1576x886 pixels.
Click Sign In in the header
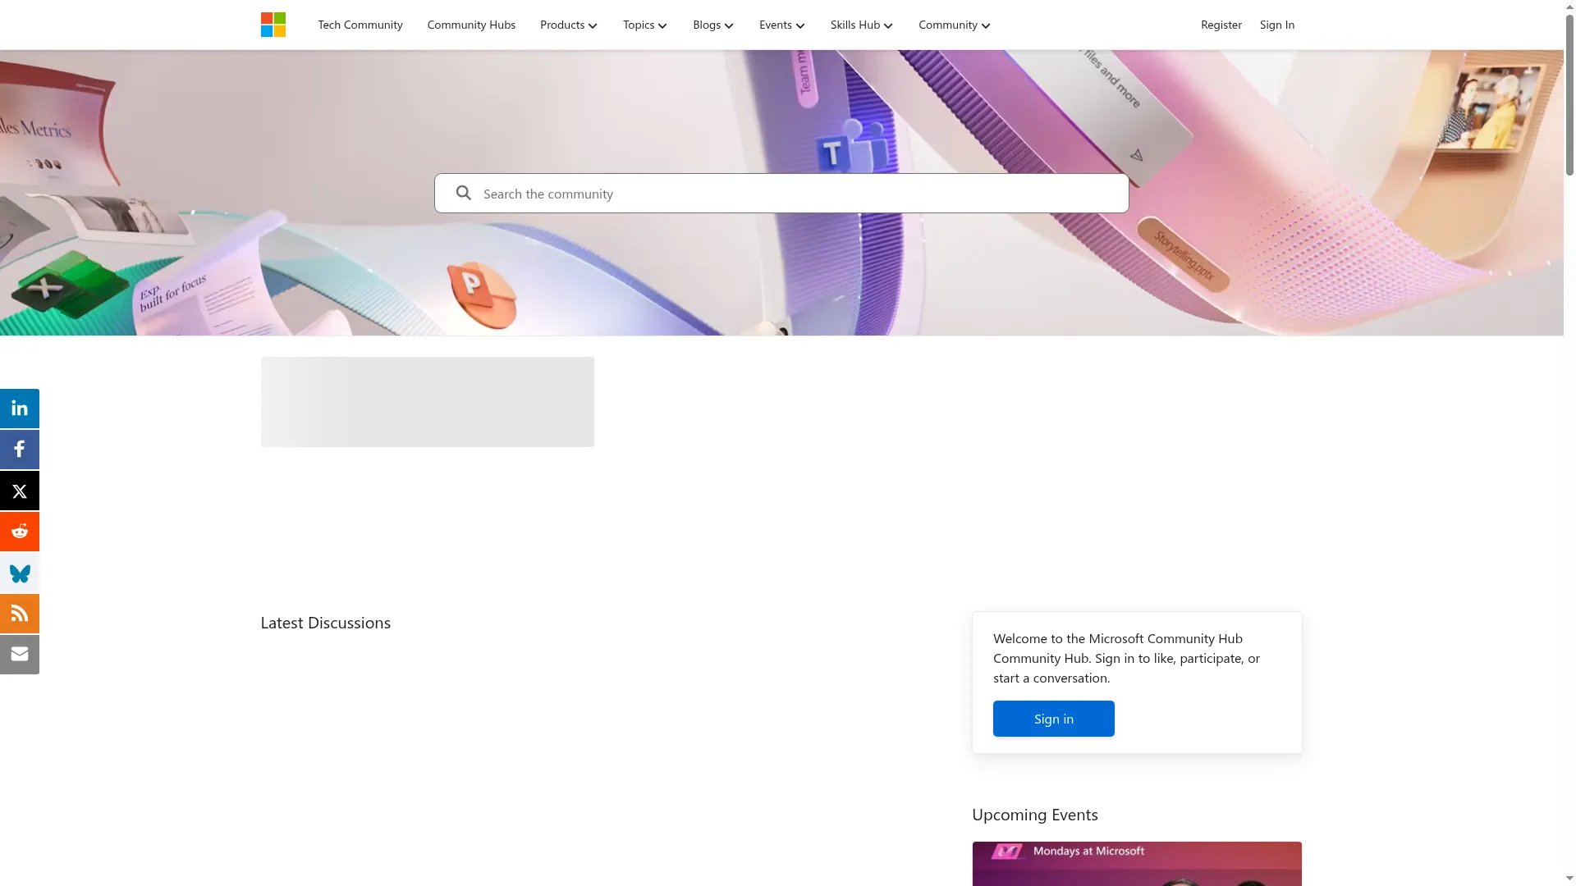(1277, 25)
